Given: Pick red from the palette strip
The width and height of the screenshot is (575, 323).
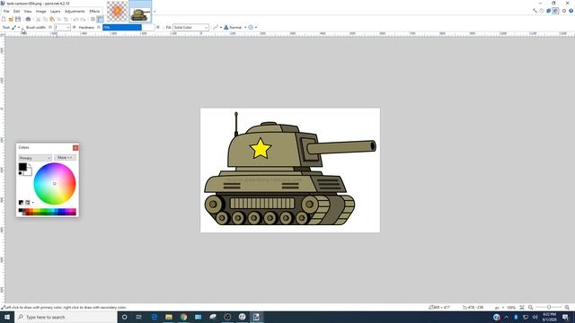Looking at the screenshot, I should pyautogui.click(x=28, y=210).
